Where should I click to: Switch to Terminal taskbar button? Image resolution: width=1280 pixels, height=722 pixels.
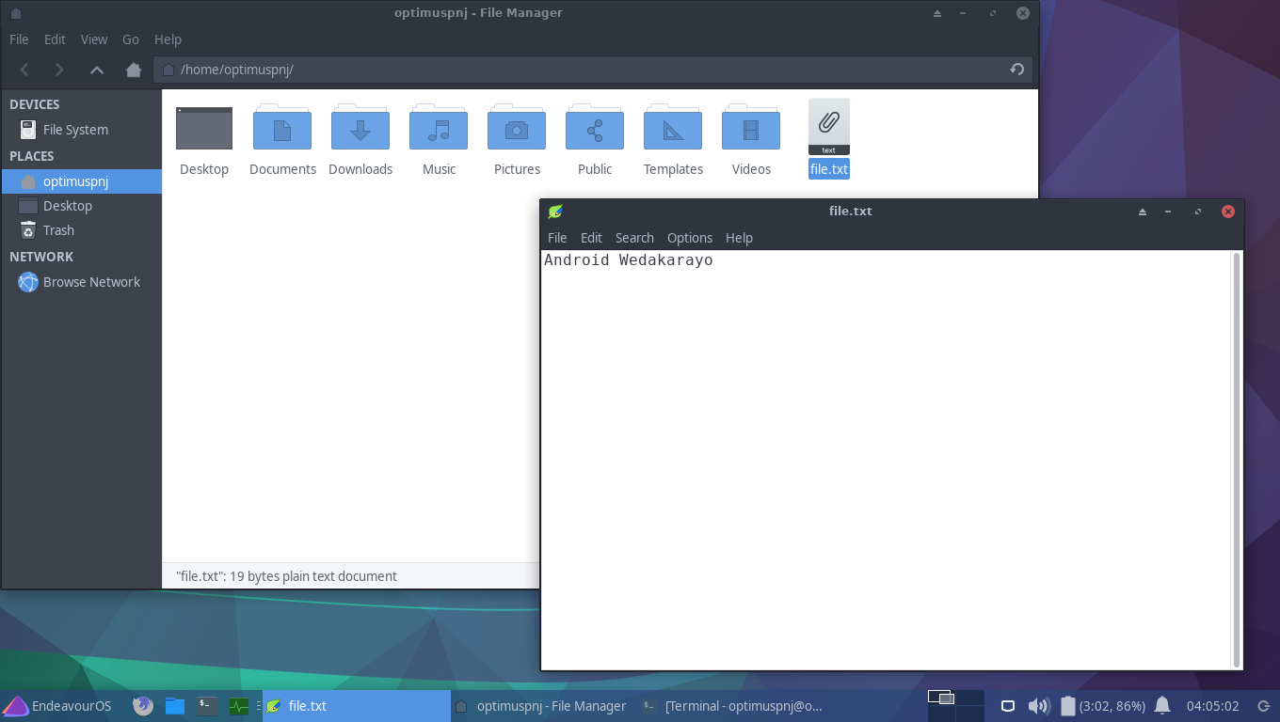tap(732, 706)
